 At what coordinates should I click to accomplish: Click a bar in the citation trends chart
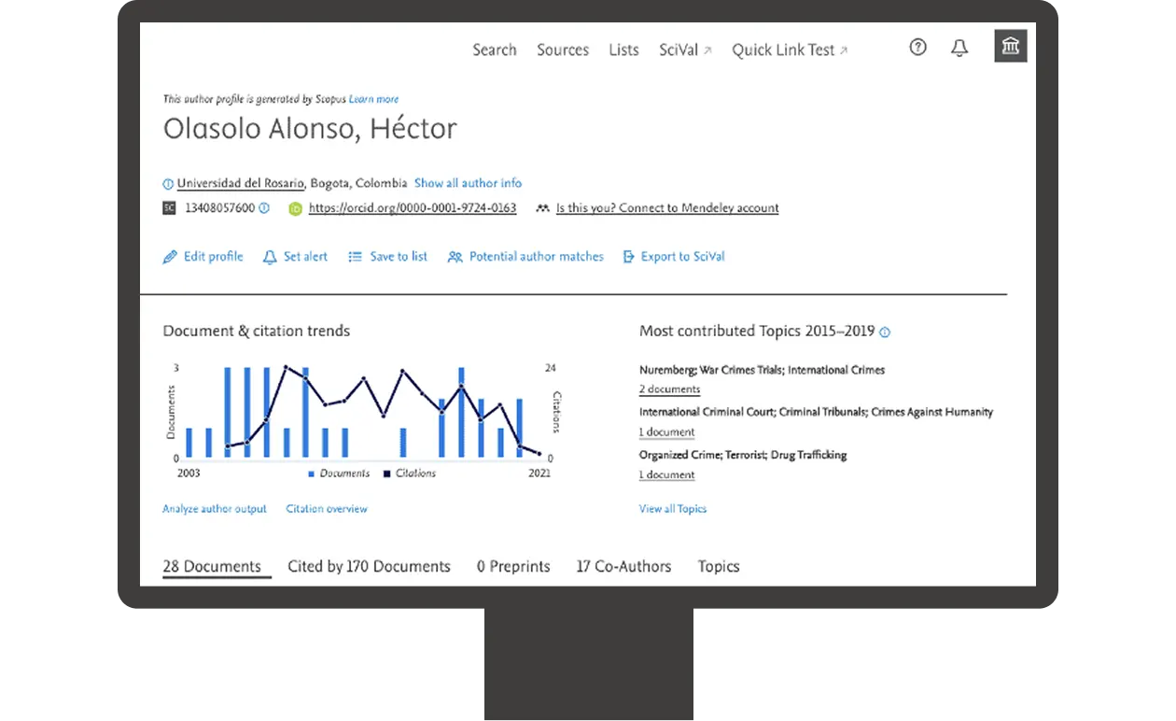(x=226, y=411)
